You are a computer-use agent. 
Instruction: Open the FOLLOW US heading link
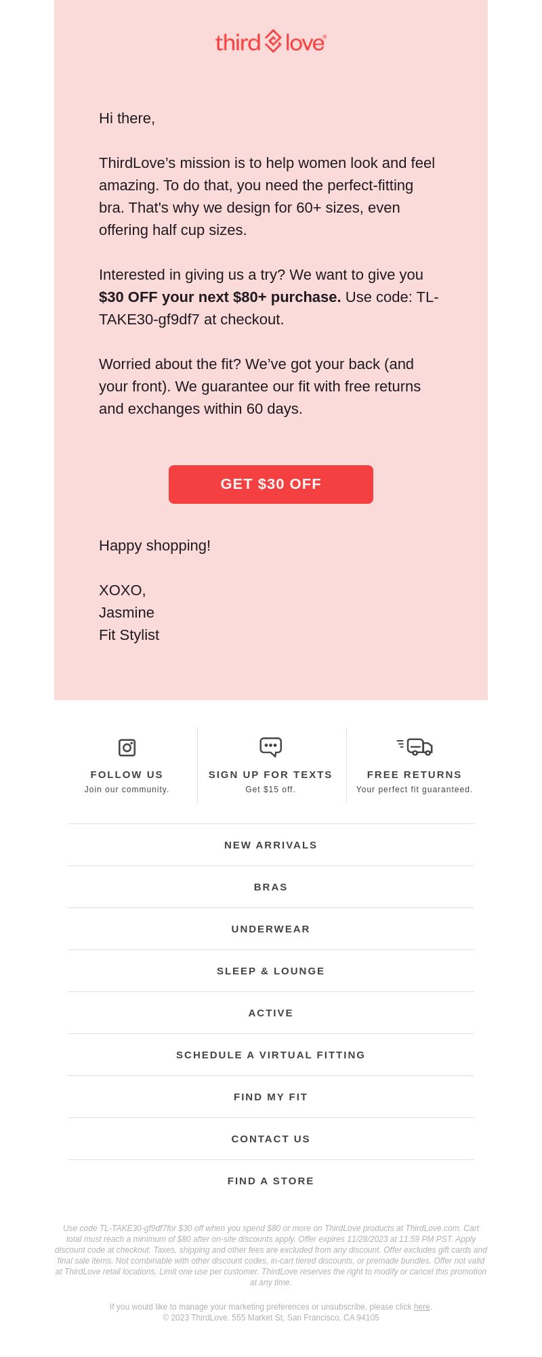click(127, 775)
